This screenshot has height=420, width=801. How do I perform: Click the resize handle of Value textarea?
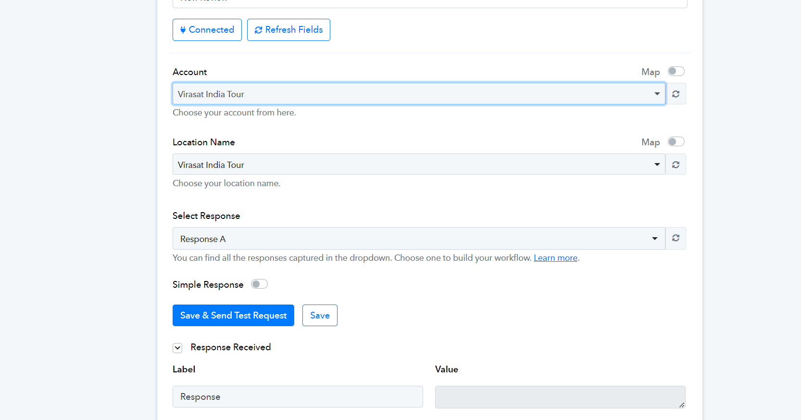682,405
